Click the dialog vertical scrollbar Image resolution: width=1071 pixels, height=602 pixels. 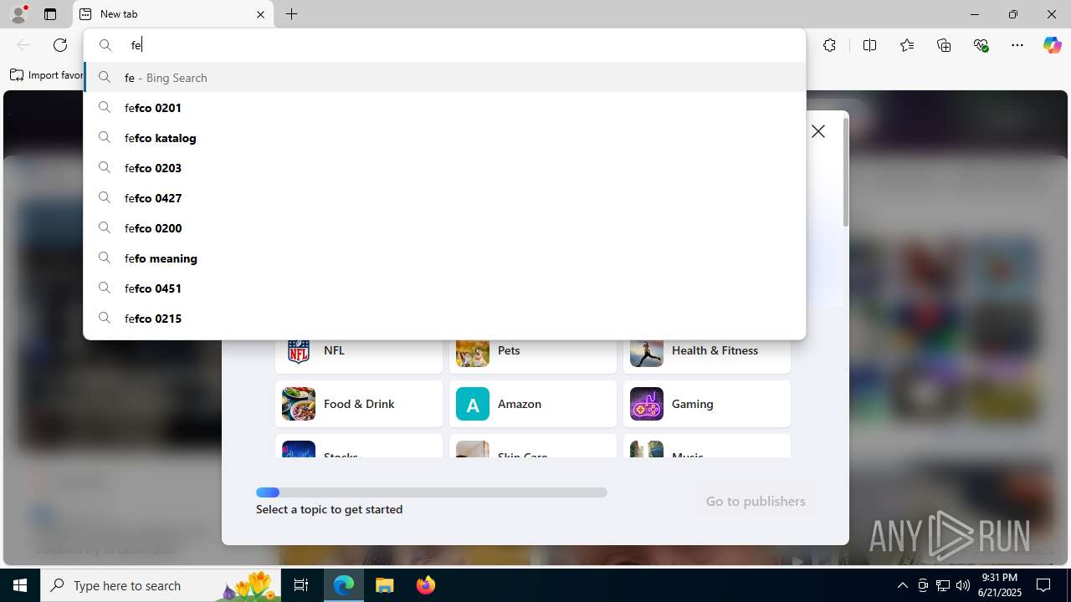pyautogui.click(x=846, y=171)
